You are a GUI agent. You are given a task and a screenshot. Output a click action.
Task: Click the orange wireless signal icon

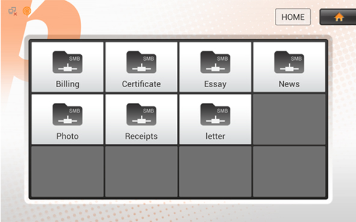coord(27,11)
